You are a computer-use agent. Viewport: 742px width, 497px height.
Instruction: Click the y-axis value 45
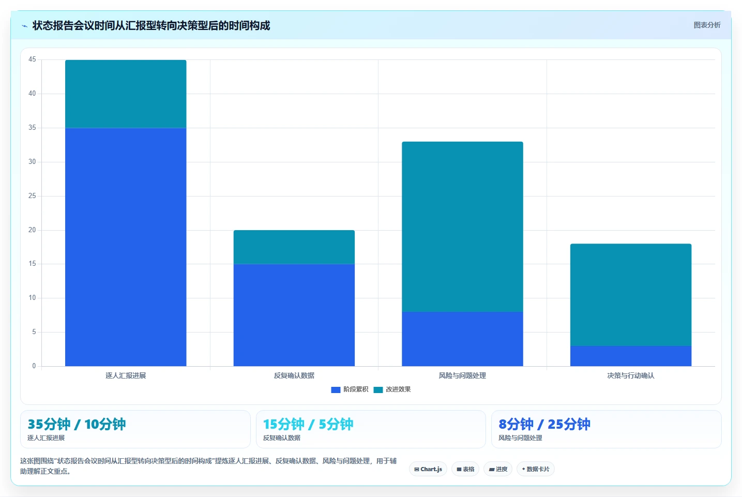pyautogui.click(x=32, y=59)
